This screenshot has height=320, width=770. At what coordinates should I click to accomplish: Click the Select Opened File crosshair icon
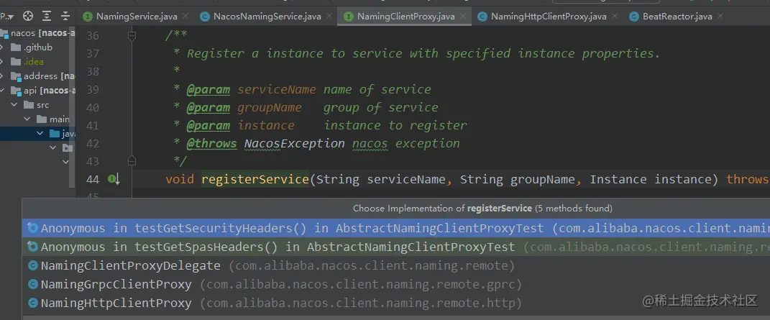click(x=28, y=17)
